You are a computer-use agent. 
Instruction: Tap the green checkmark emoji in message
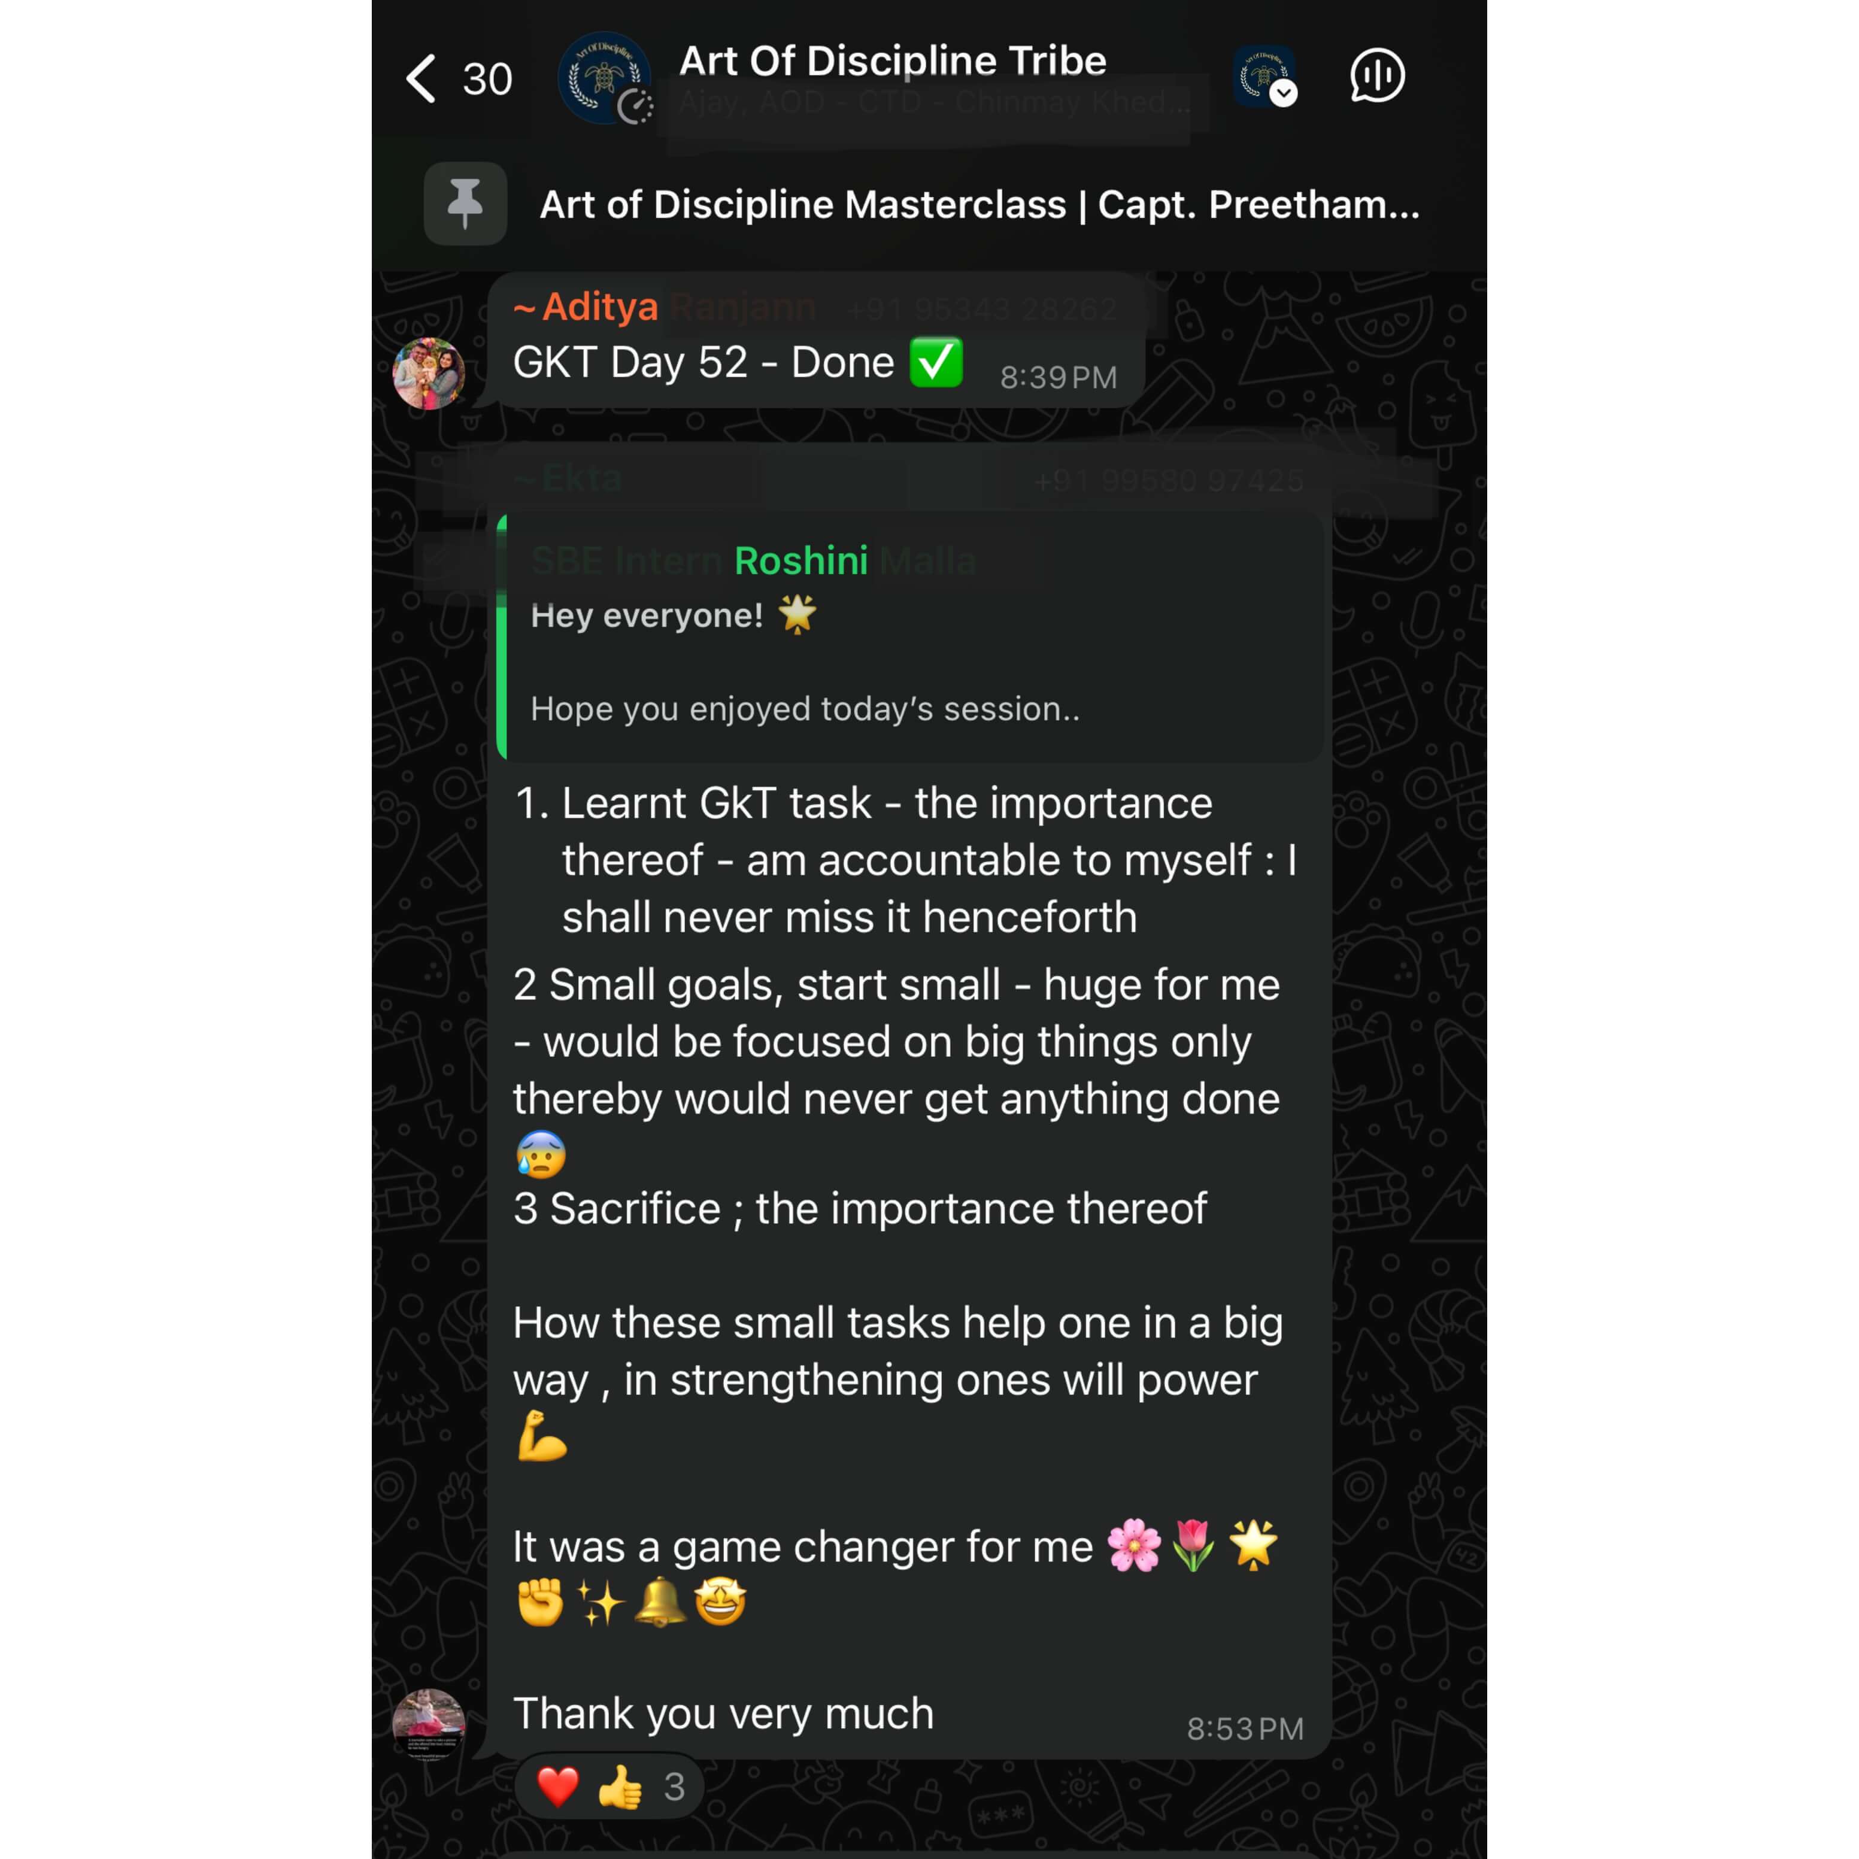936,363
